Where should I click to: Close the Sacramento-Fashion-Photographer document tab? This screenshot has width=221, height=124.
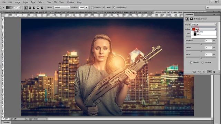tap(50, 12)
